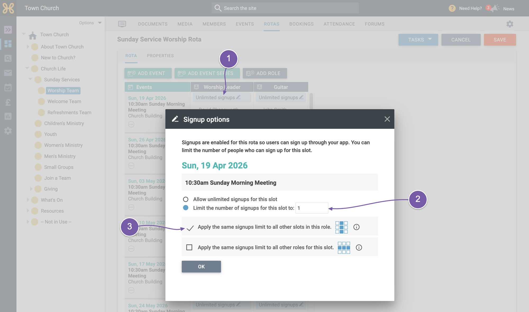The width and height of the screenshot is (529, 312).
Task: Open the Options dropdown in the sidebar
Action: 90,23
